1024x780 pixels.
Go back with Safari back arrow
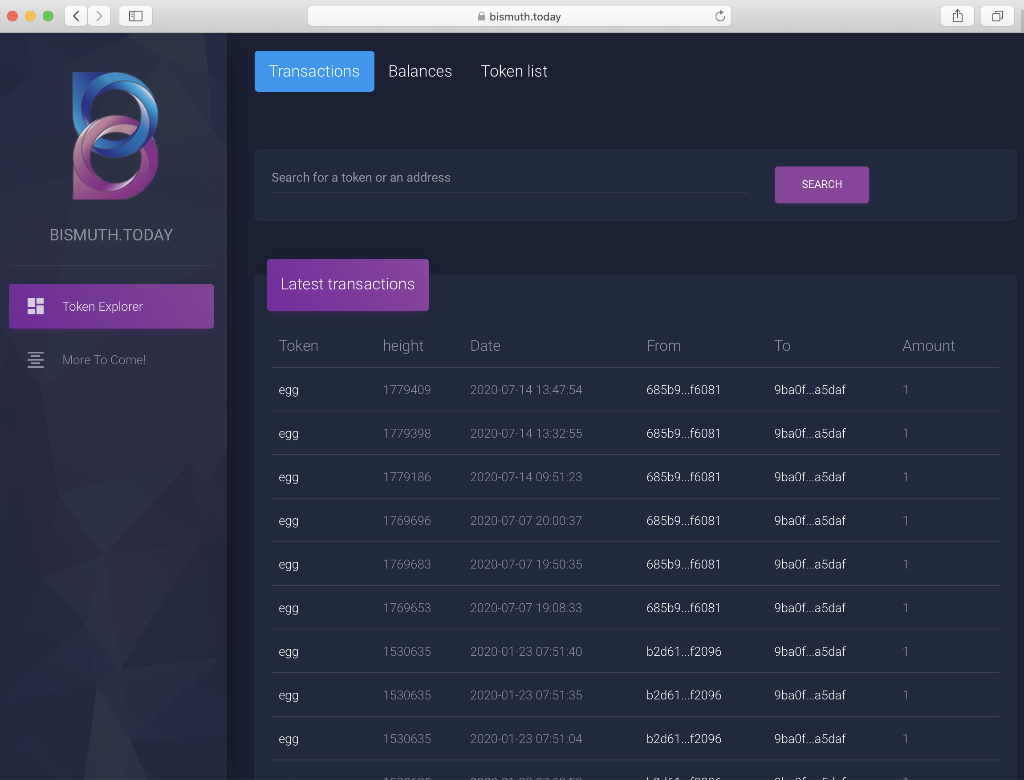76,17
